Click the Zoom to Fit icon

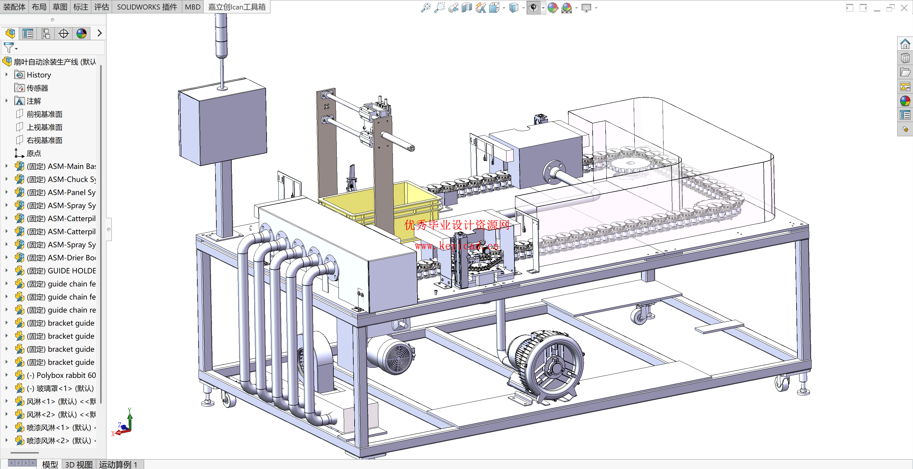426,7
